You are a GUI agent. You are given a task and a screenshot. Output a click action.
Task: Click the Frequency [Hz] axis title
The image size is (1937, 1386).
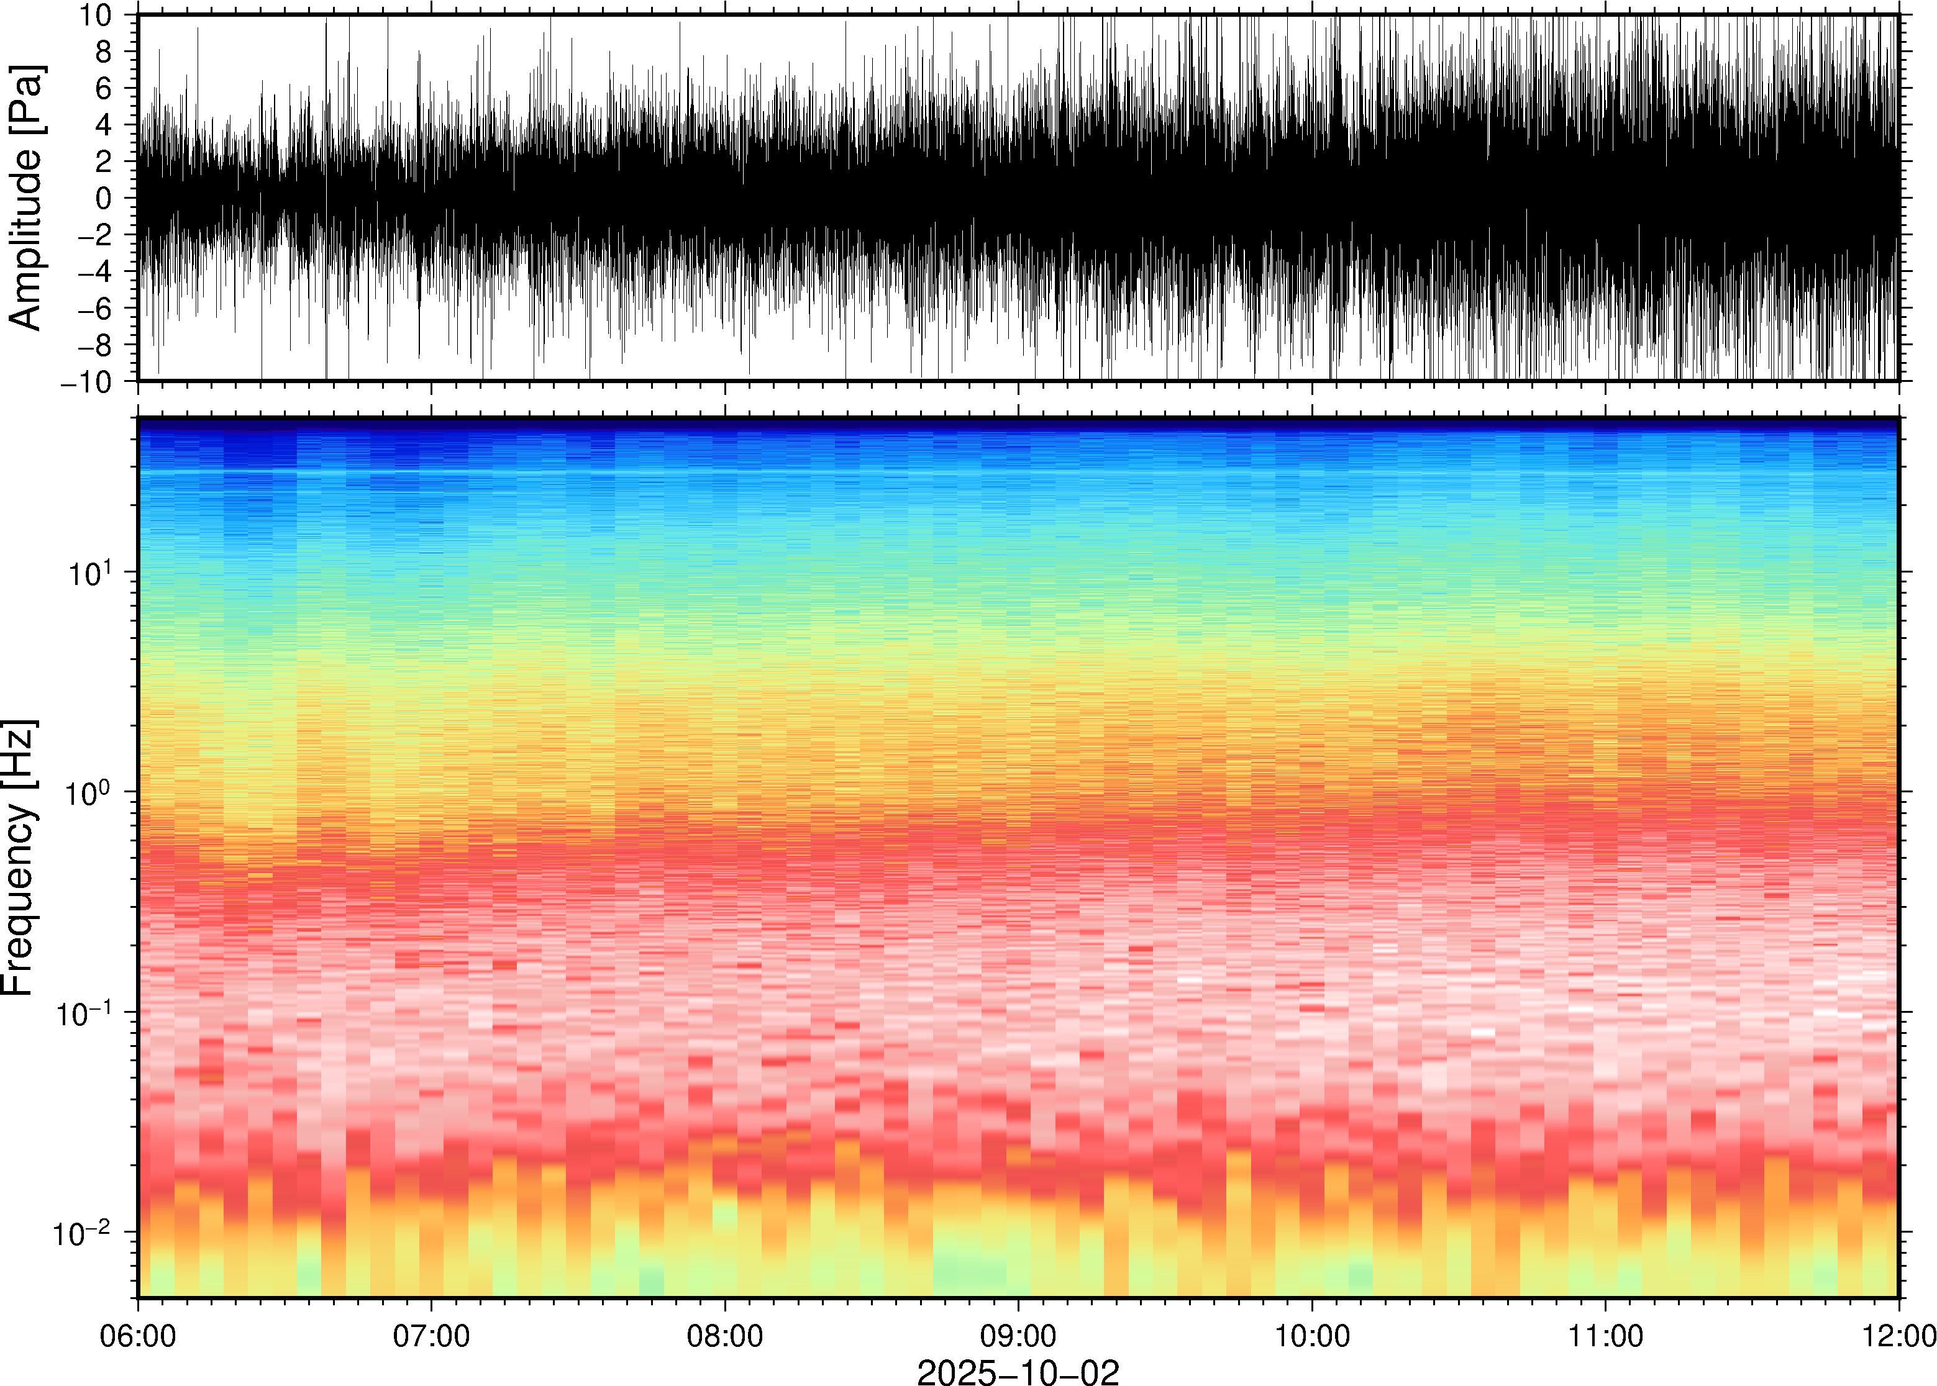19,857
